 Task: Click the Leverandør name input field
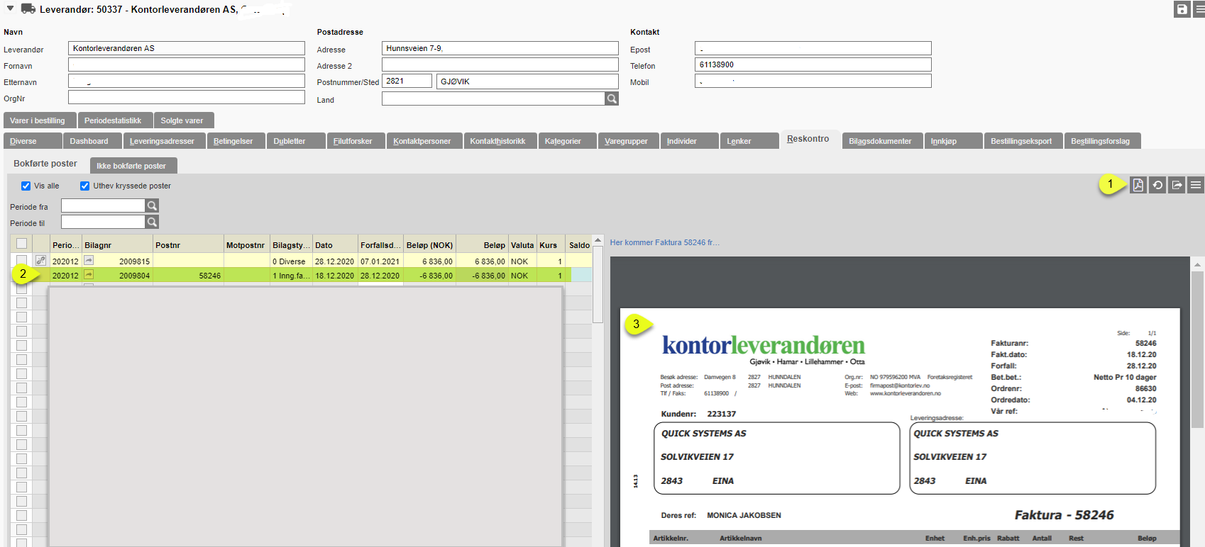coord(187,48)
